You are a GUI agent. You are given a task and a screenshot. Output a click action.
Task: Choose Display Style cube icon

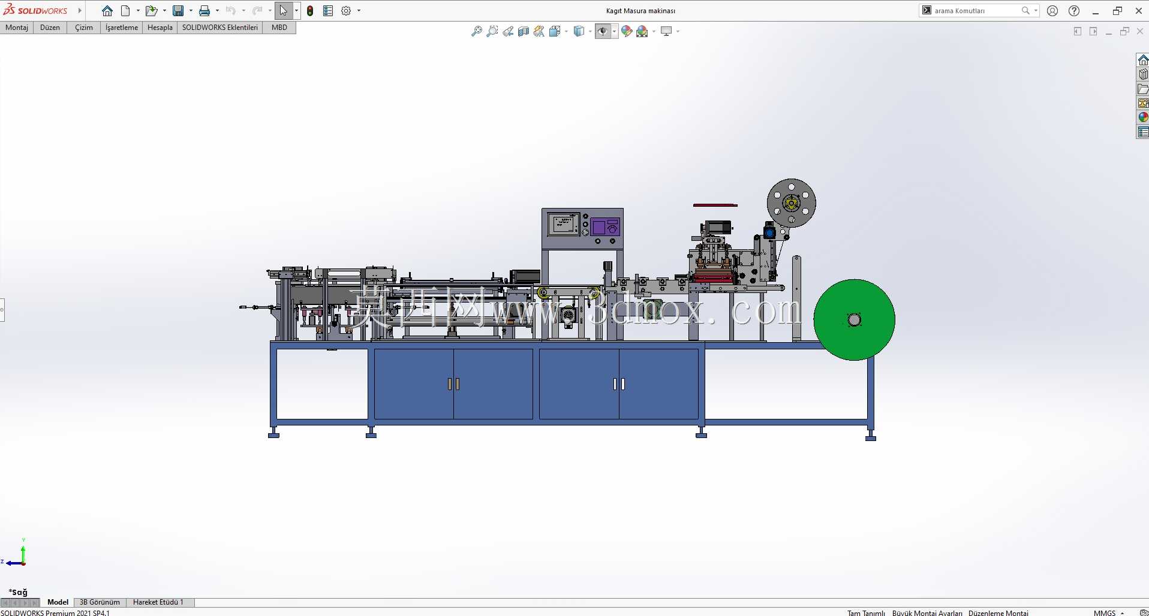pos(579,31)
